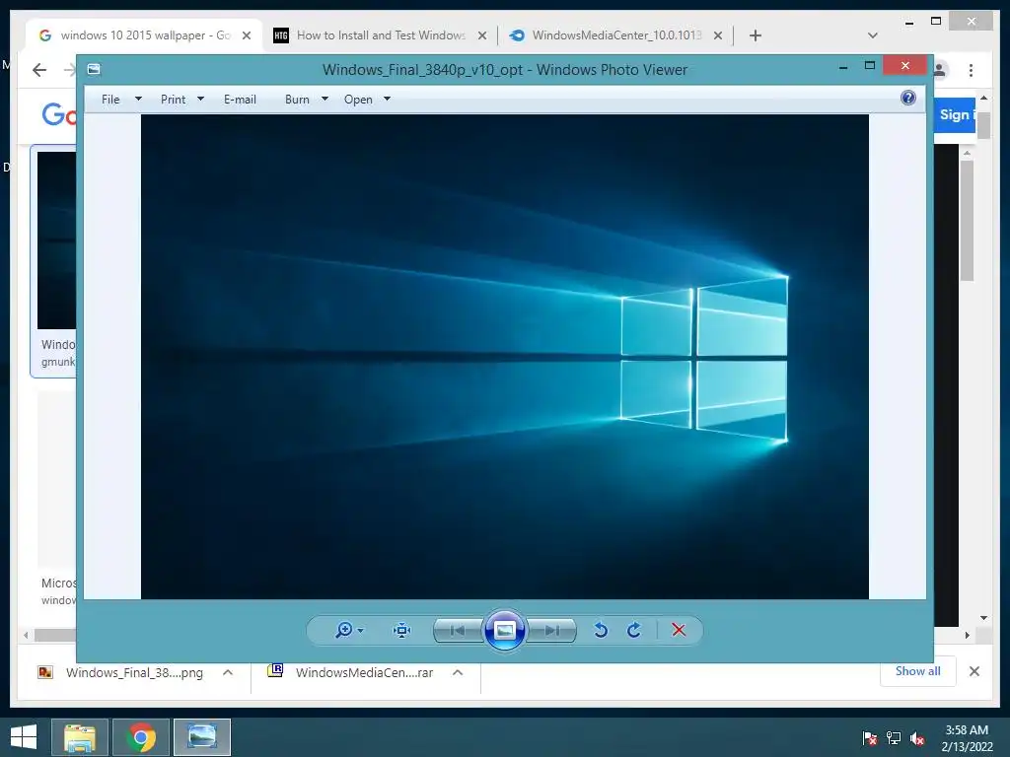Expand the Burn dropdown arrow

tap(325, 100)
